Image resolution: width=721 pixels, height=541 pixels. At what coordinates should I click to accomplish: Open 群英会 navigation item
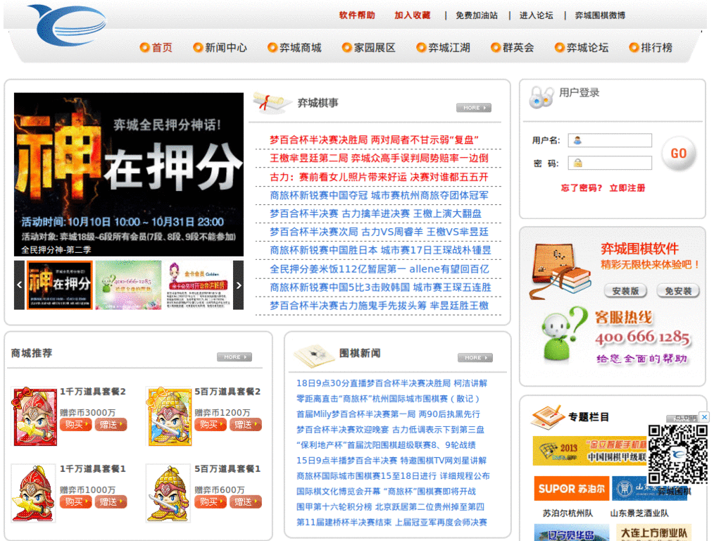click(x=513, y=48)
